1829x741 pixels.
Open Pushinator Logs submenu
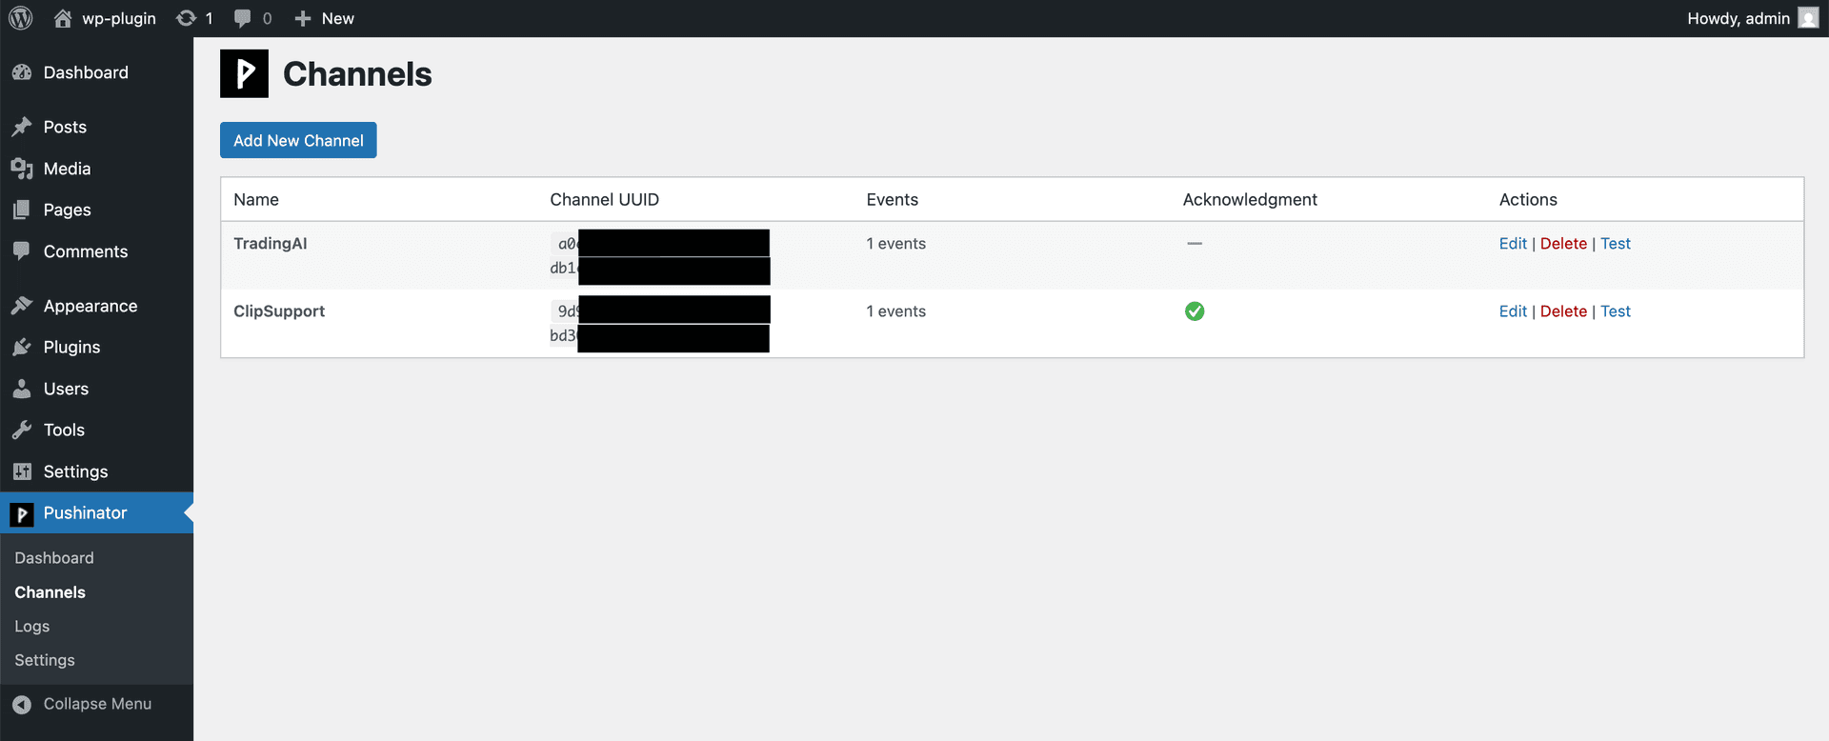(32, 626)
